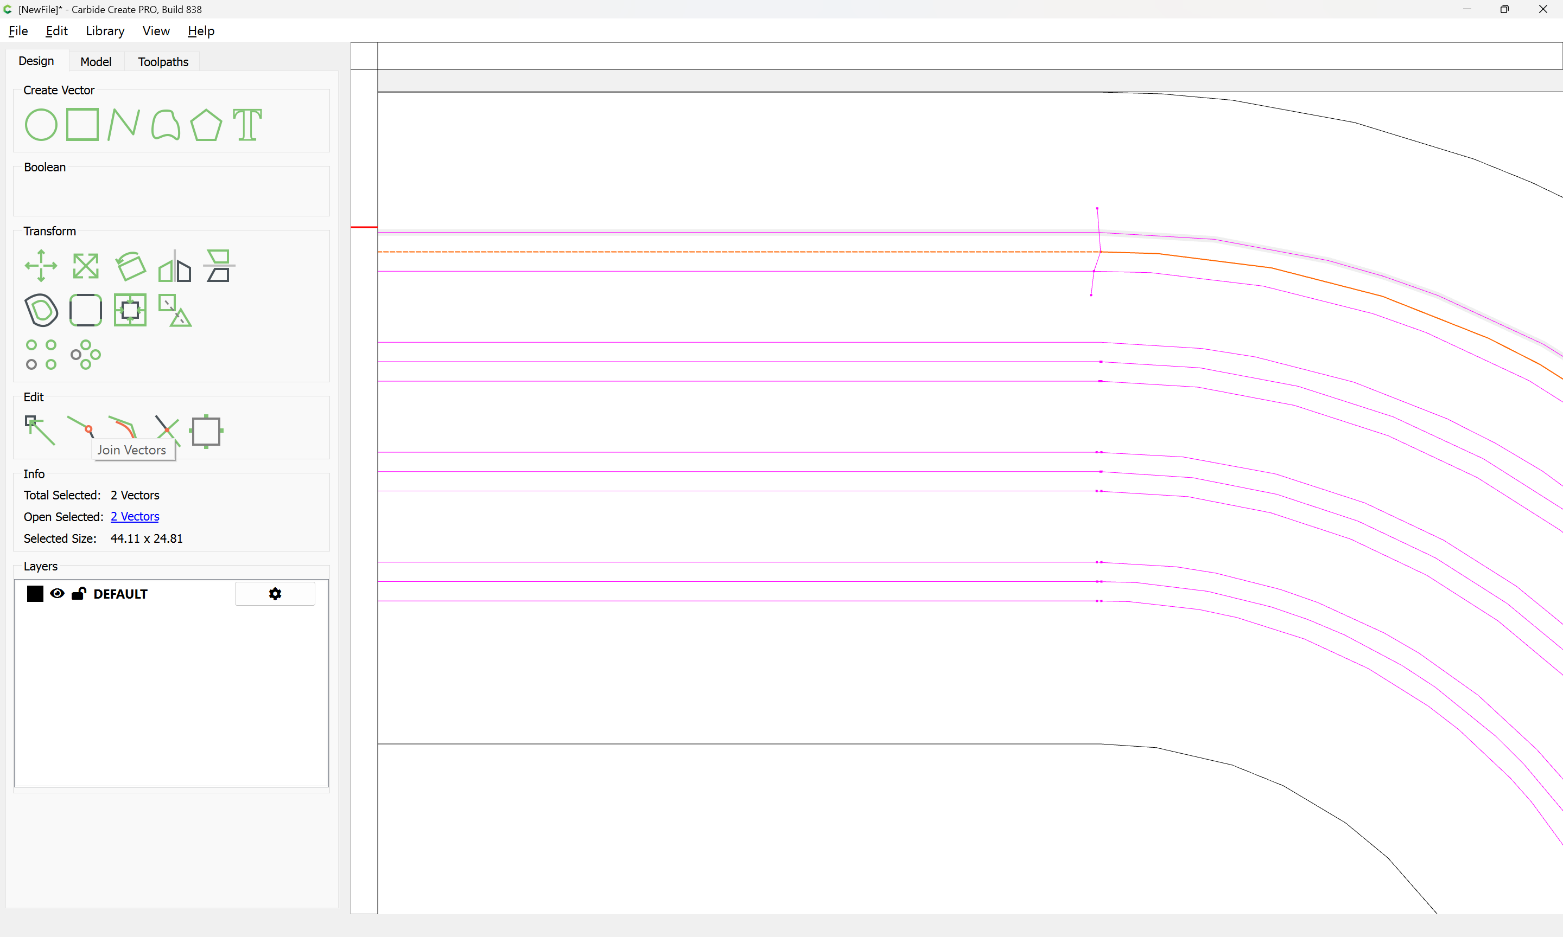Toggle the DEFAULT layer lock icon
The height and width of the screenshot is (937, 1563).
79,594
